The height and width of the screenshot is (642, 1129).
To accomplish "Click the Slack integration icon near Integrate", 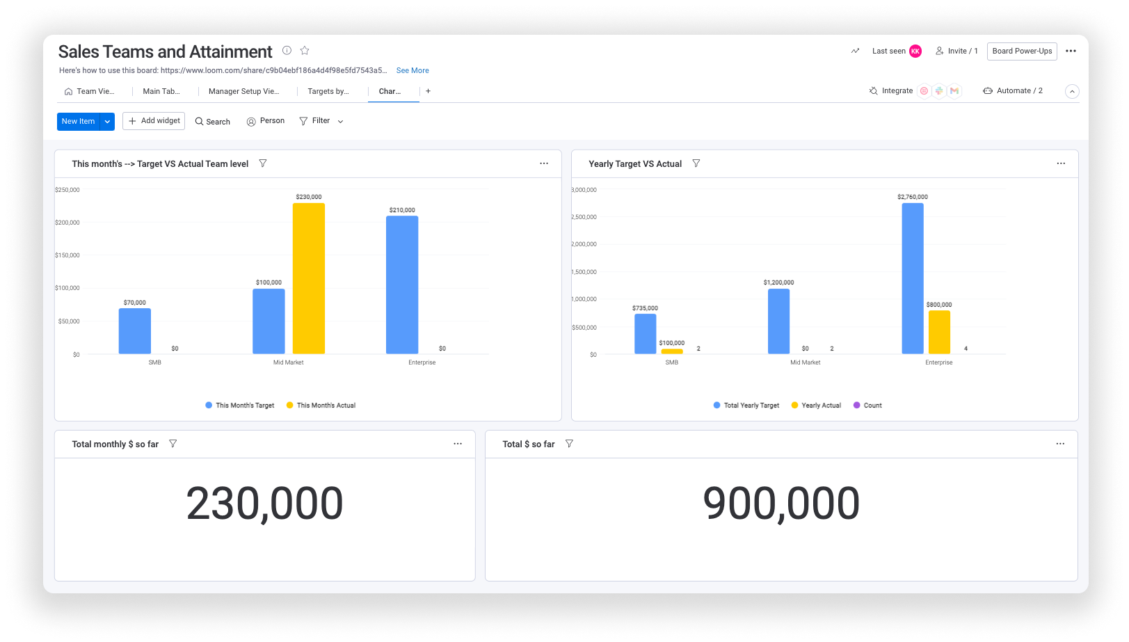I will (x=939, y=90).
